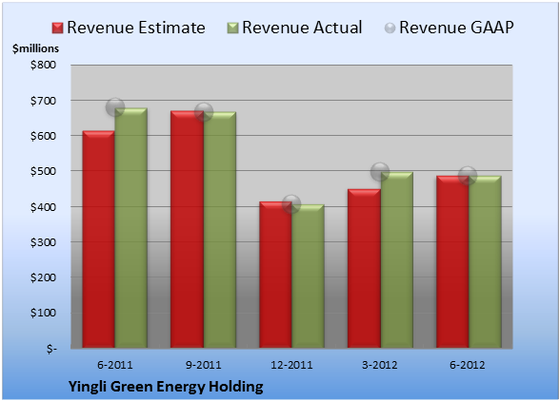560x401 pixels.
Task: Click the 3-2012 x-axis label
Action: click(x=379, y=365)
